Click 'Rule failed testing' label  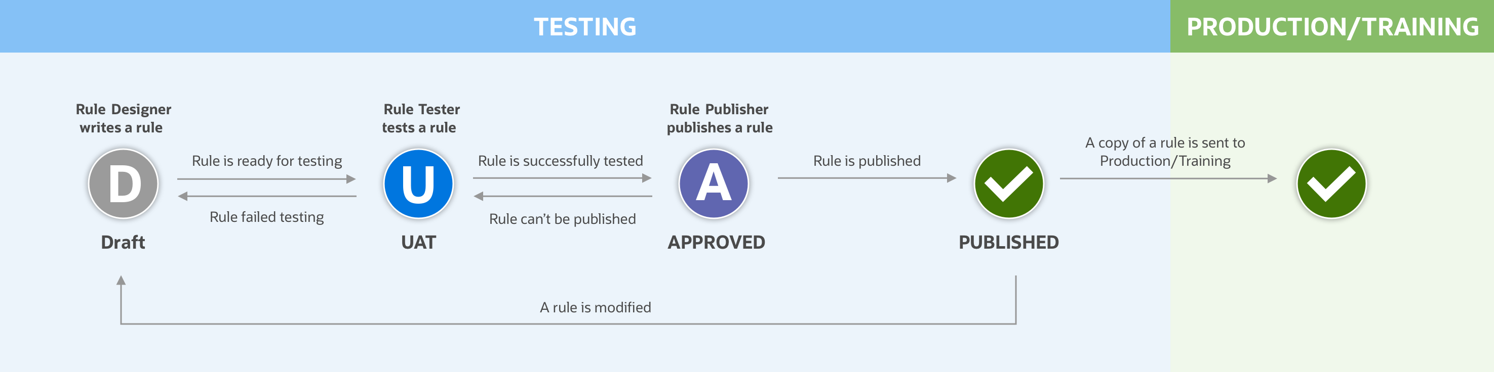267,217
